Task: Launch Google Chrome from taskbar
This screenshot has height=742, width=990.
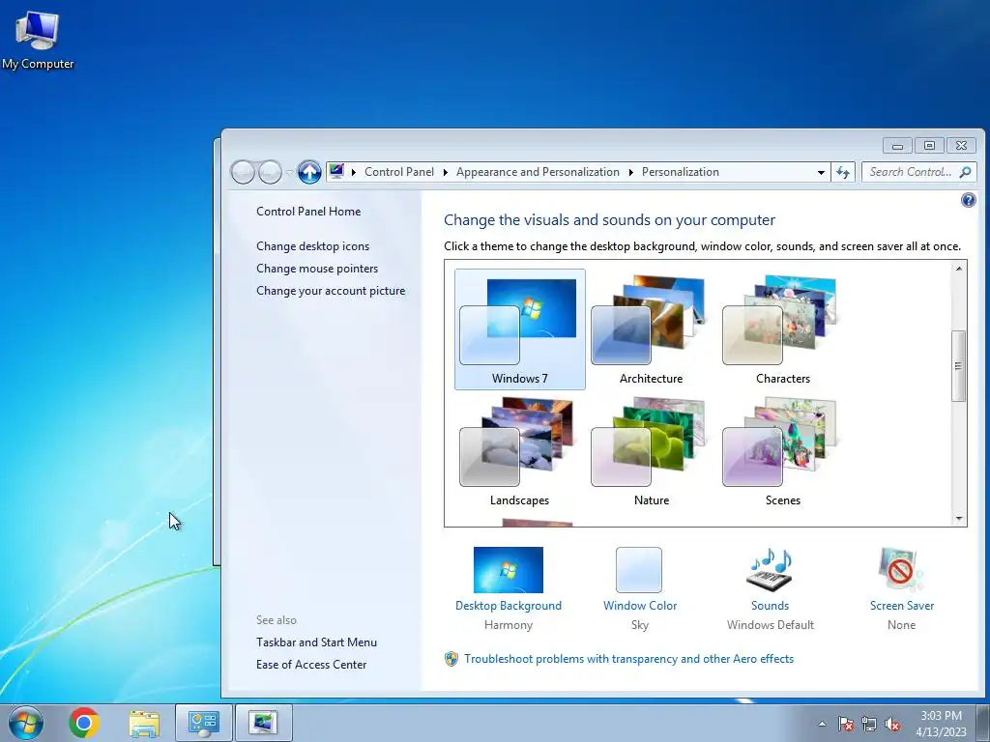Action: pos(84,723)
